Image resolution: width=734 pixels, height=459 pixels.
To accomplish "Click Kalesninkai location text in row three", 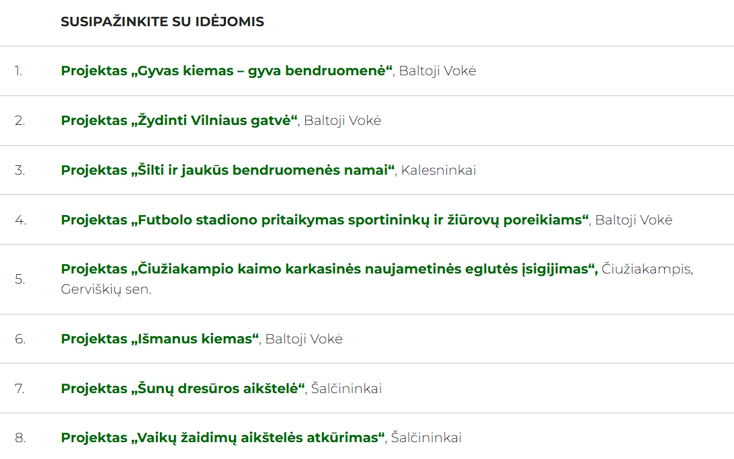I will 439,170.
